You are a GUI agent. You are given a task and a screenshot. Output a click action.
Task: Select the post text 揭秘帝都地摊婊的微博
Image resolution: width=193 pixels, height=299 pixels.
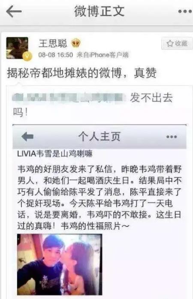click(64, 73)
